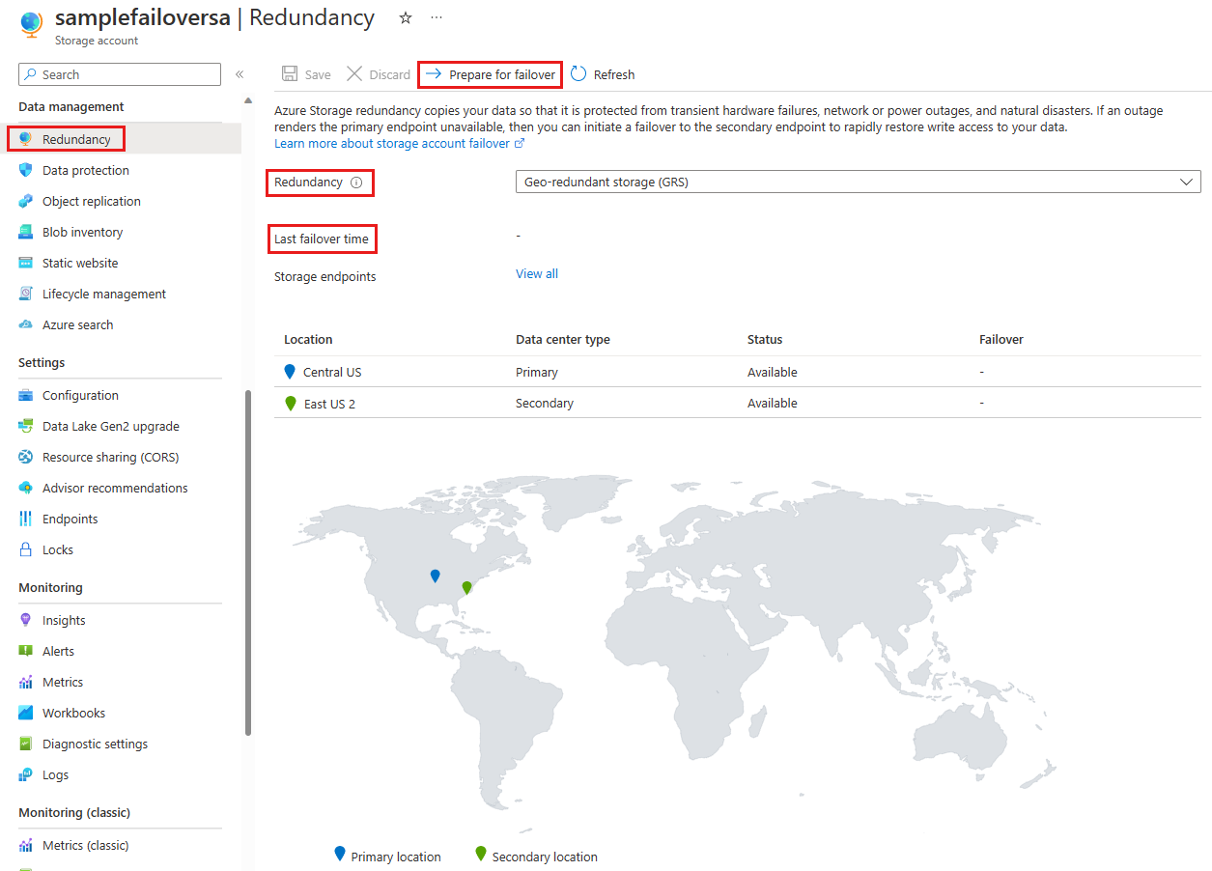The image size is (1212, 871).
Task: Click Prepare for failover button
Action: click(491, 74)
